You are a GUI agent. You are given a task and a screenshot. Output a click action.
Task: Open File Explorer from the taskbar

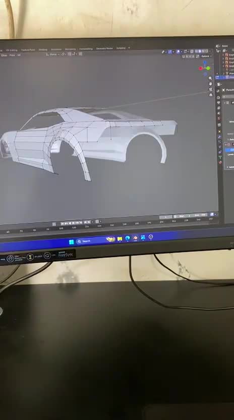tap(120, 239)
